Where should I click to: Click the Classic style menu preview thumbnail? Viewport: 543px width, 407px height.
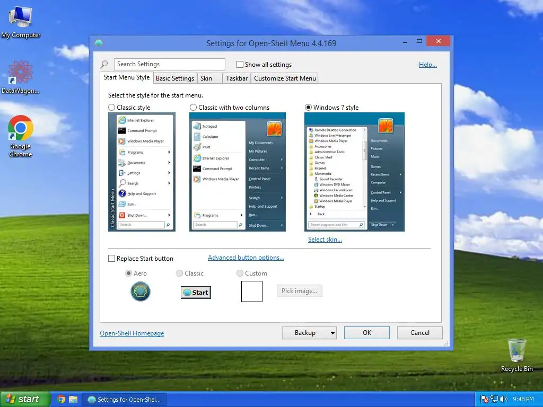coord(142,172)
